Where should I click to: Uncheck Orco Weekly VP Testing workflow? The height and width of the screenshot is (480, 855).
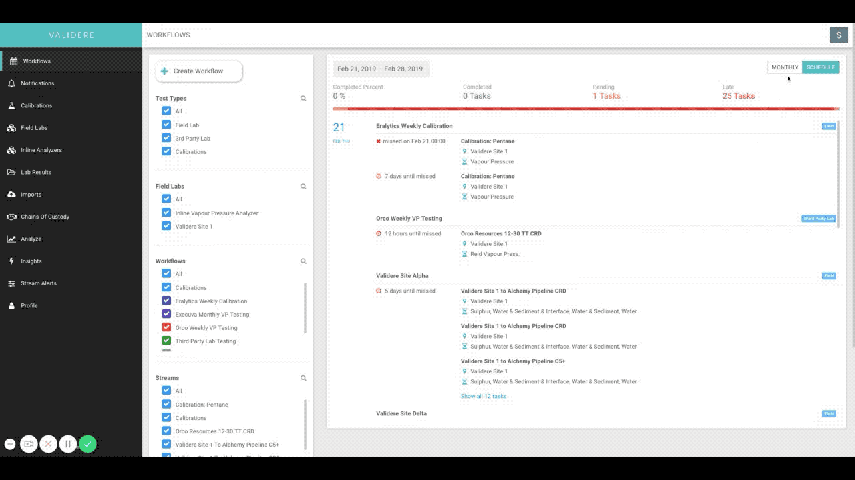(x=166, y=327)
